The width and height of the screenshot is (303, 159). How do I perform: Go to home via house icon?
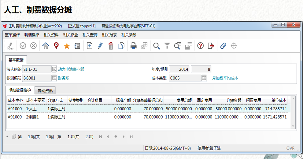46,46
